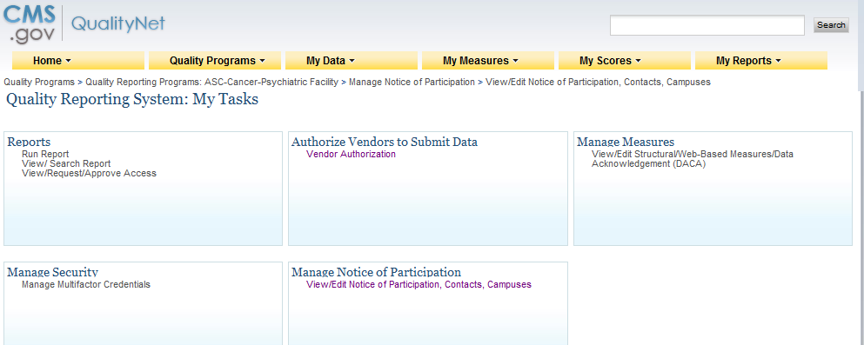The height and width of the screenshot is (345, 864).
Task: Click Manage Notice of Participation breadcrumb
Action: coord(412,82)
